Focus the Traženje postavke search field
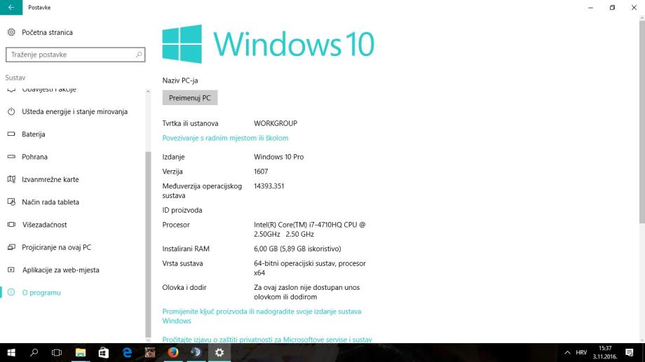Image resolution: width=645 pixels, height=362 pixels. (x=75, y=54)
